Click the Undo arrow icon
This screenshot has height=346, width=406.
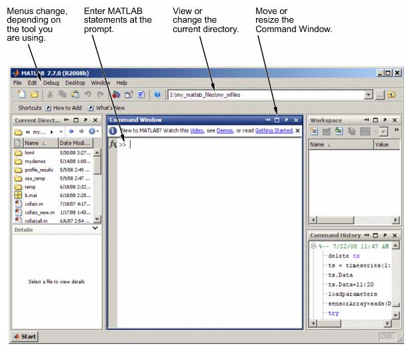pos(88,95)
